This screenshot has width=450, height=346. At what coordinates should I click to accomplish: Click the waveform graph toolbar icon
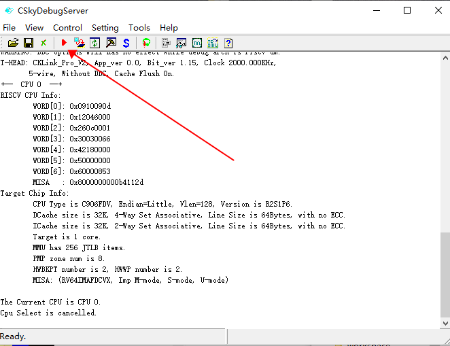(x=181, y=43)
